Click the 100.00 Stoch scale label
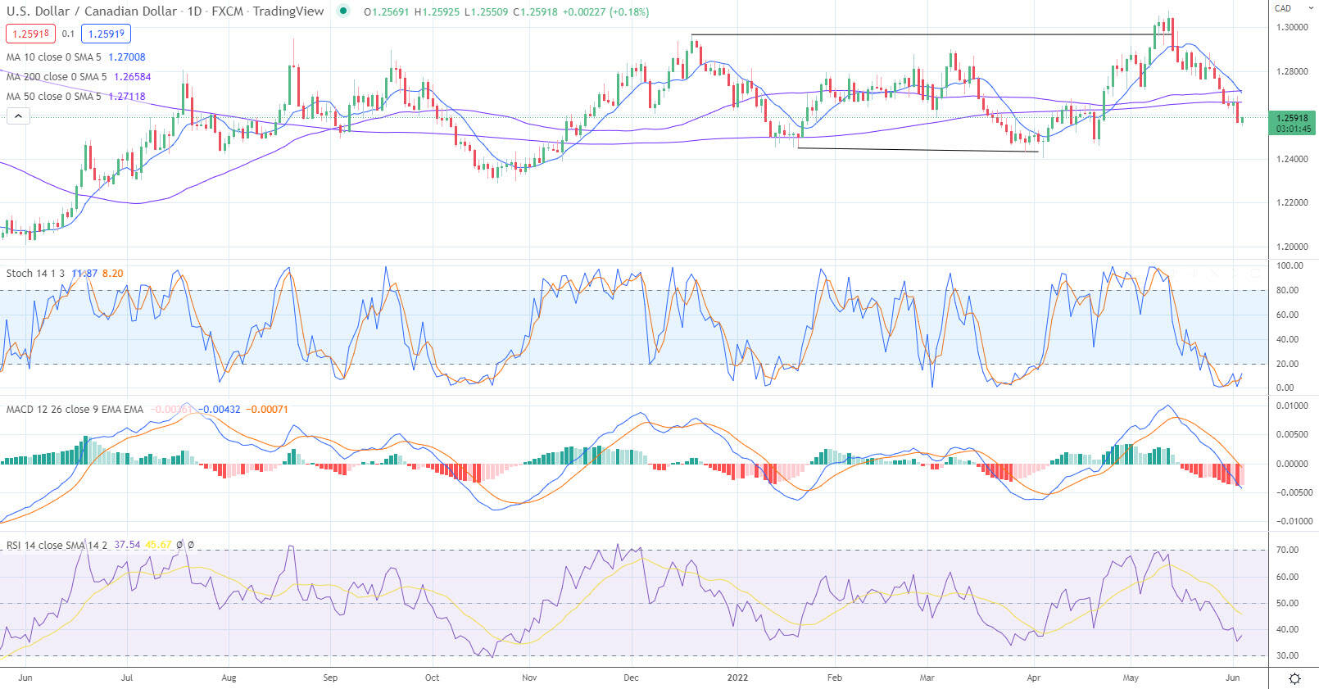Viewport: 1319px width, 689px height. 1290,265
